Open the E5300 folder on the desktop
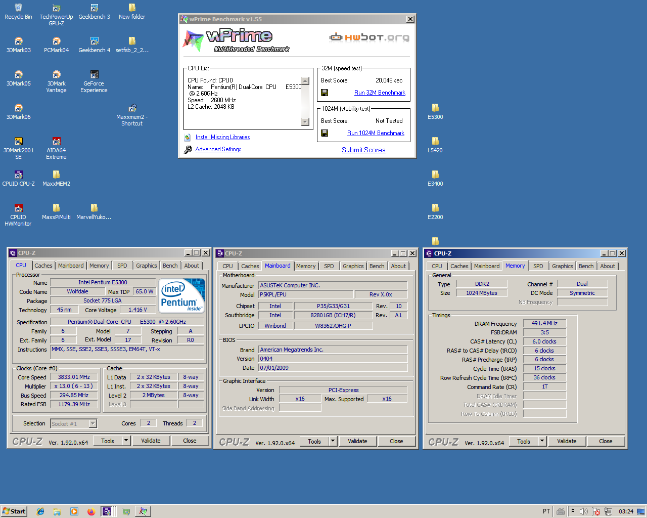The image size is (647, 518). [435, 112]
